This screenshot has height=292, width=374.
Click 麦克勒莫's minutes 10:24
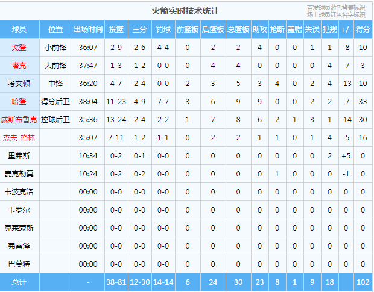pos(88,174)
